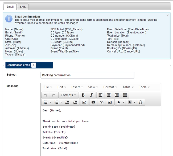The height and width of the screenshot is (156, 173).
Task: Expand the bullet list style arrow
Action: click(x=50, y=102)
